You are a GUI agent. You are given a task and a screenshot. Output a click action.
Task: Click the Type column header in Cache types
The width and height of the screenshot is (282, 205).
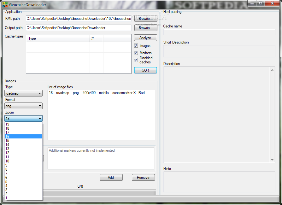pyautogui.click(x=58, y=38)
